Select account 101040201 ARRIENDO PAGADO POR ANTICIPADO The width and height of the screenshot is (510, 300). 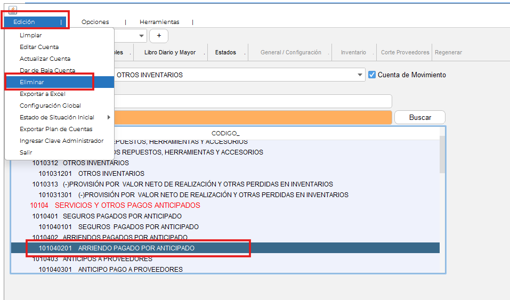[x=136, y=248]
